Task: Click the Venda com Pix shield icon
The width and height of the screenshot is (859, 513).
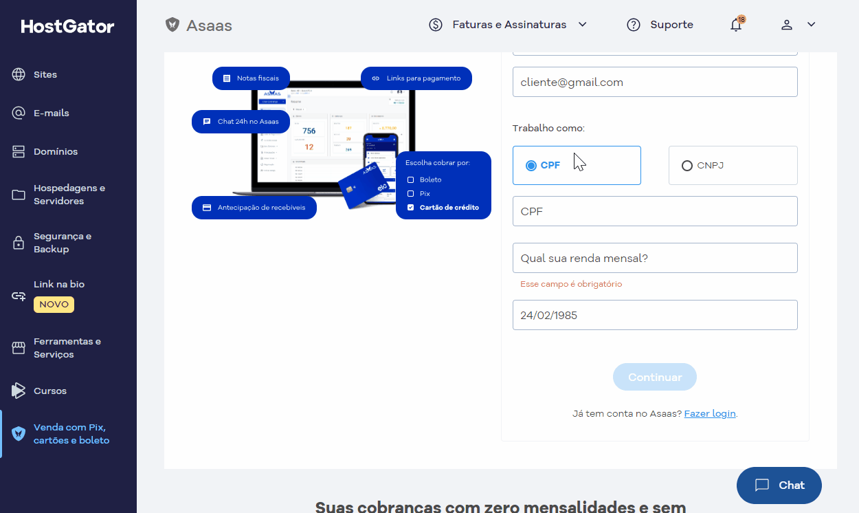Action: (x=19, y=434)
